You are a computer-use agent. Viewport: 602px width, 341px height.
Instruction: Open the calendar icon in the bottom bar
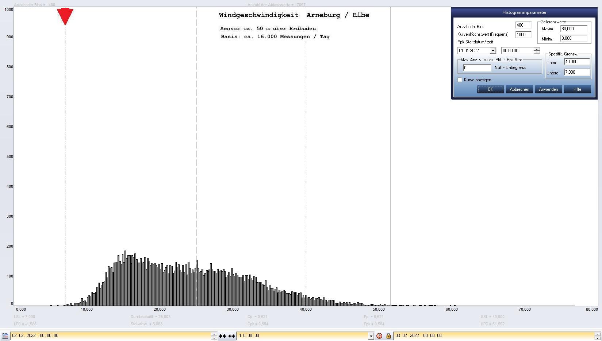click(5, 336)
